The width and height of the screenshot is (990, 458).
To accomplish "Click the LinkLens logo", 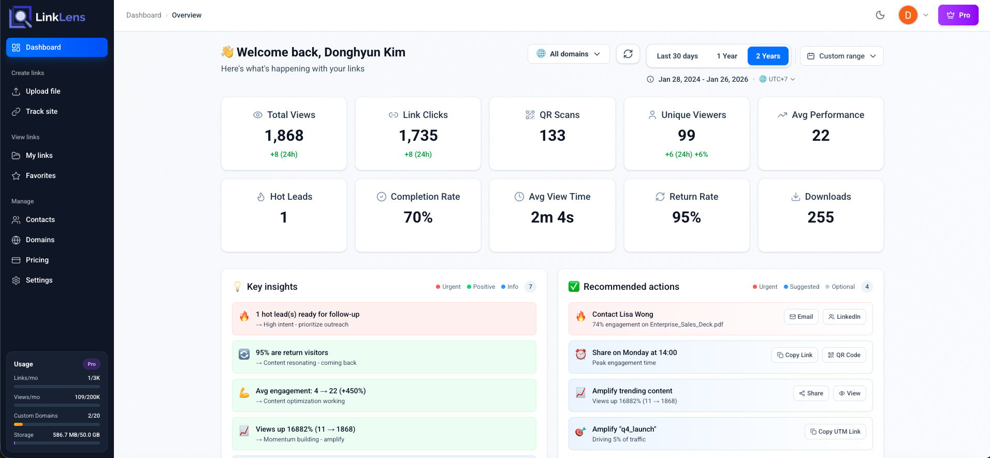I will pos(47,17).
